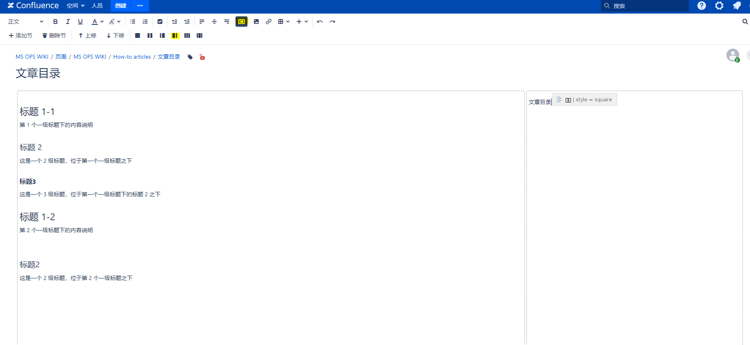Choose right sidebar two-column layout
The height and width of the screenshot is (345, 750).
tap(175, 35)
